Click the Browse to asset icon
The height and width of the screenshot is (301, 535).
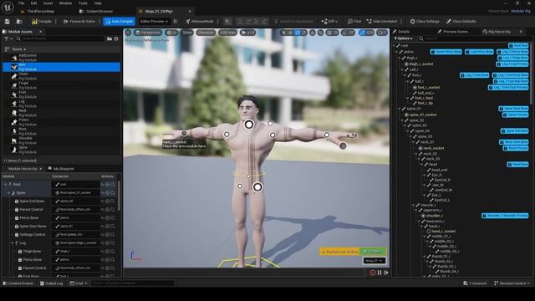(x=19, y=22)
